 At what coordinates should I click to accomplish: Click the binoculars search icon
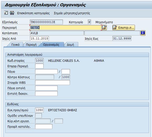12,13
